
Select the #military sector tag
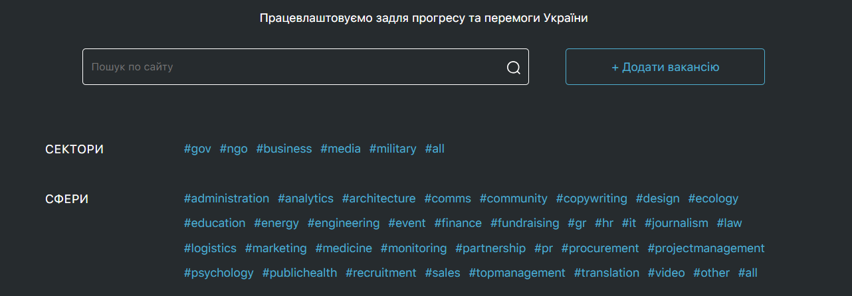click(x=393, y=149)
